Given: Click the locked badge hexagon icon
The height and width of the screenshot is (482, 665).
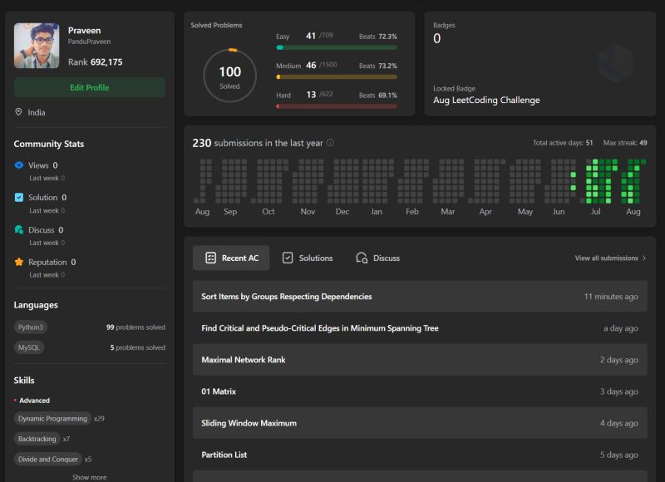Looking at the screenshot, I should 616,63.
